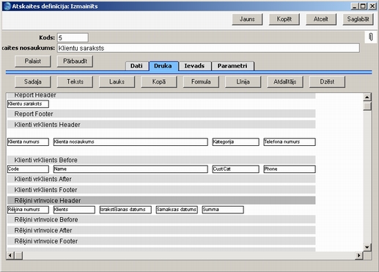Image resolution: width=379 pixels, height=272 pixels.
Task: Select the 'Kategorija' field box
Action: (235, 141)
